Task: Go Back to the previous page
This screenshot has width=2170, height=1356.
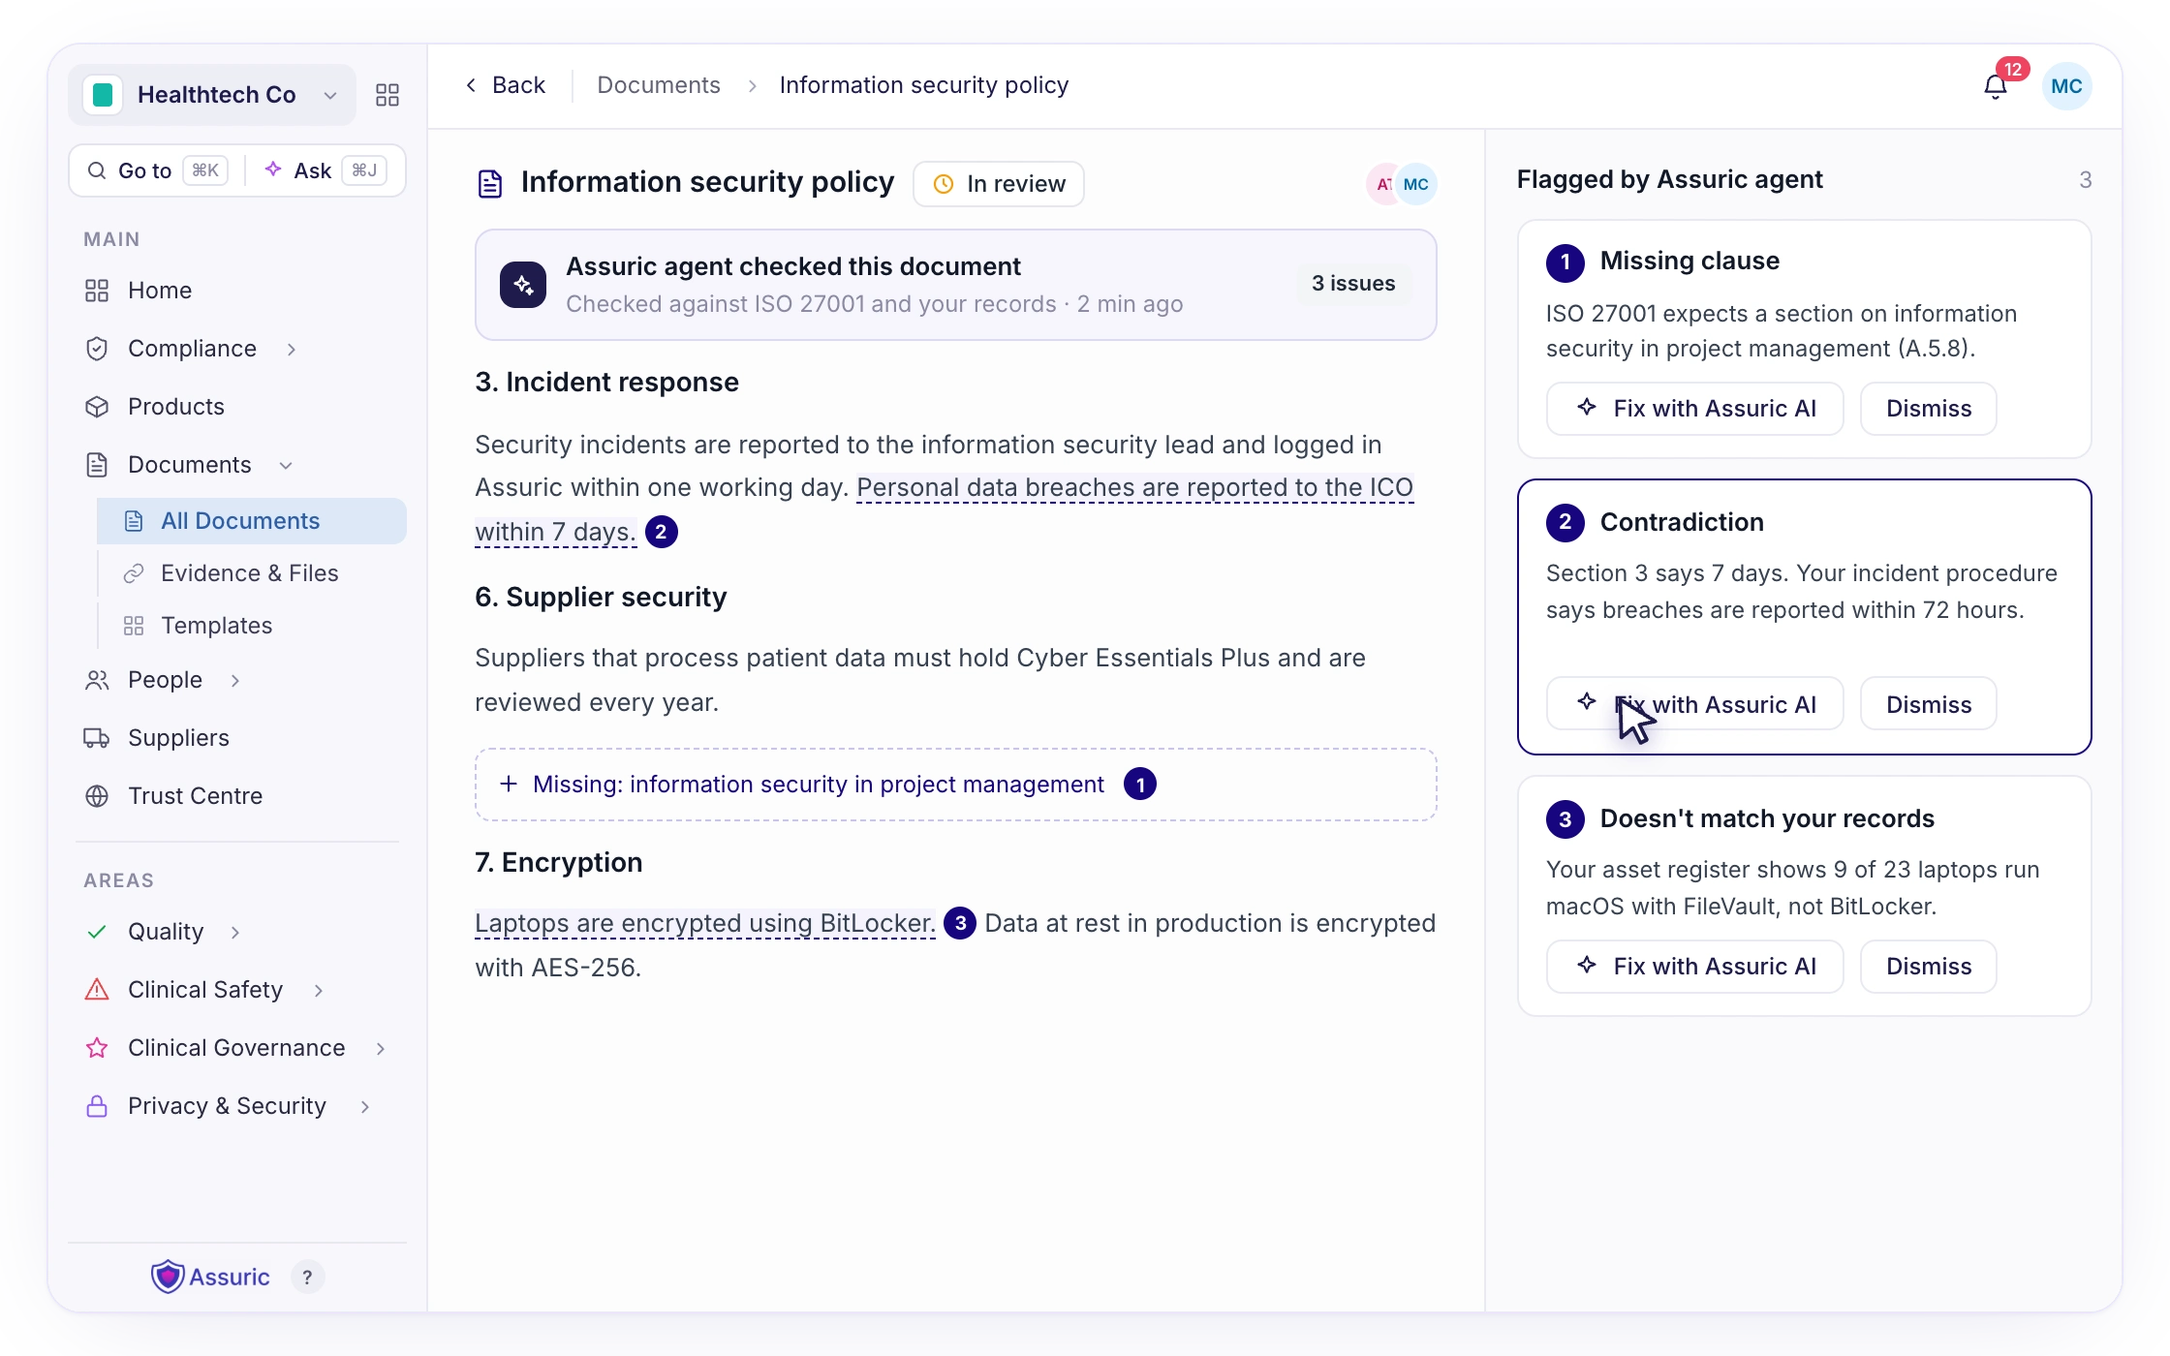Action: [x=506, y=85]
